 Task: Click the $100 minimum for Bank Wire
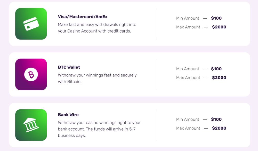216,120
